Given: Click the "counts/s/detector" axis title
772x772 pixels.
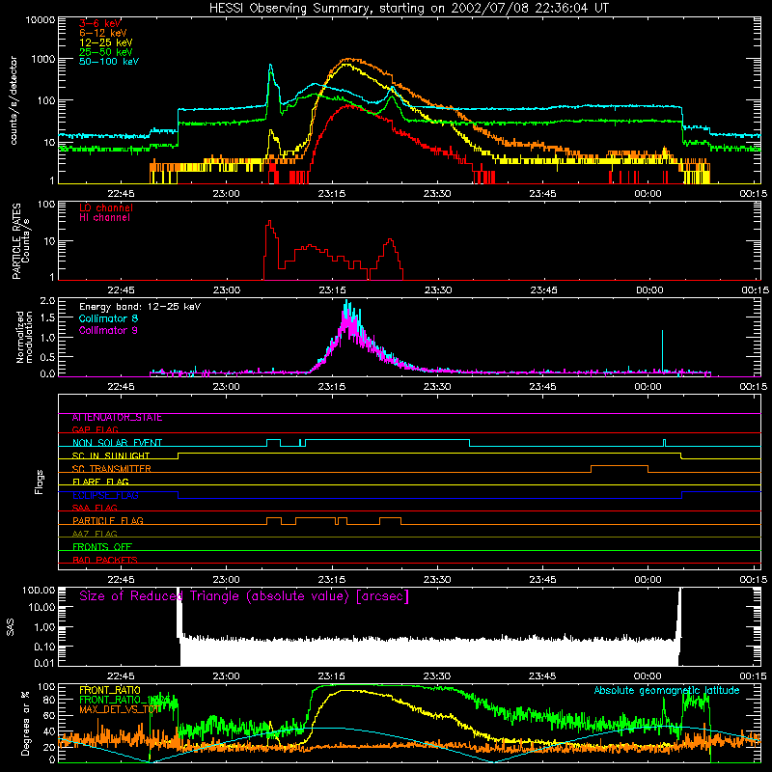Looking at the screenshot, I should [x=14, y=100].
